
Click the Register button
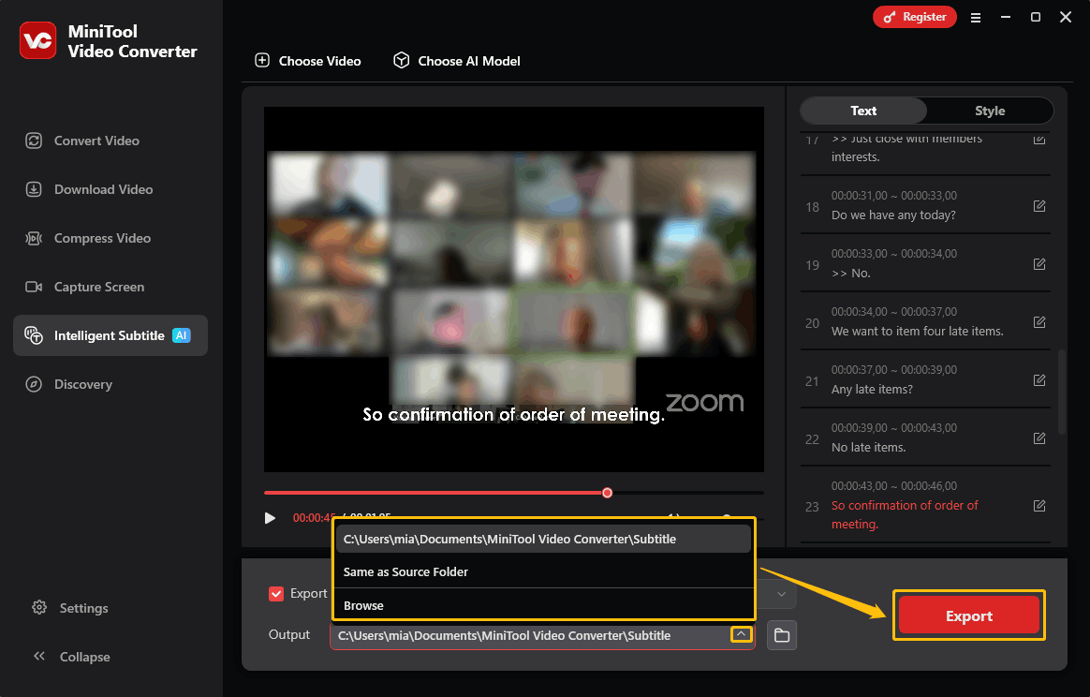(x=914, y=17)
